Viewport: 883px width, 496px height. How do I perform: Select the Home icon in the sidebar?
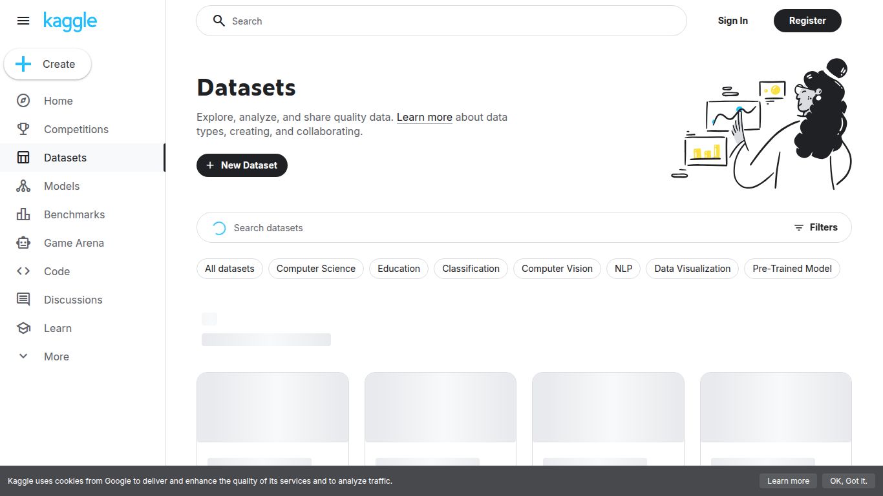(23, 101)
